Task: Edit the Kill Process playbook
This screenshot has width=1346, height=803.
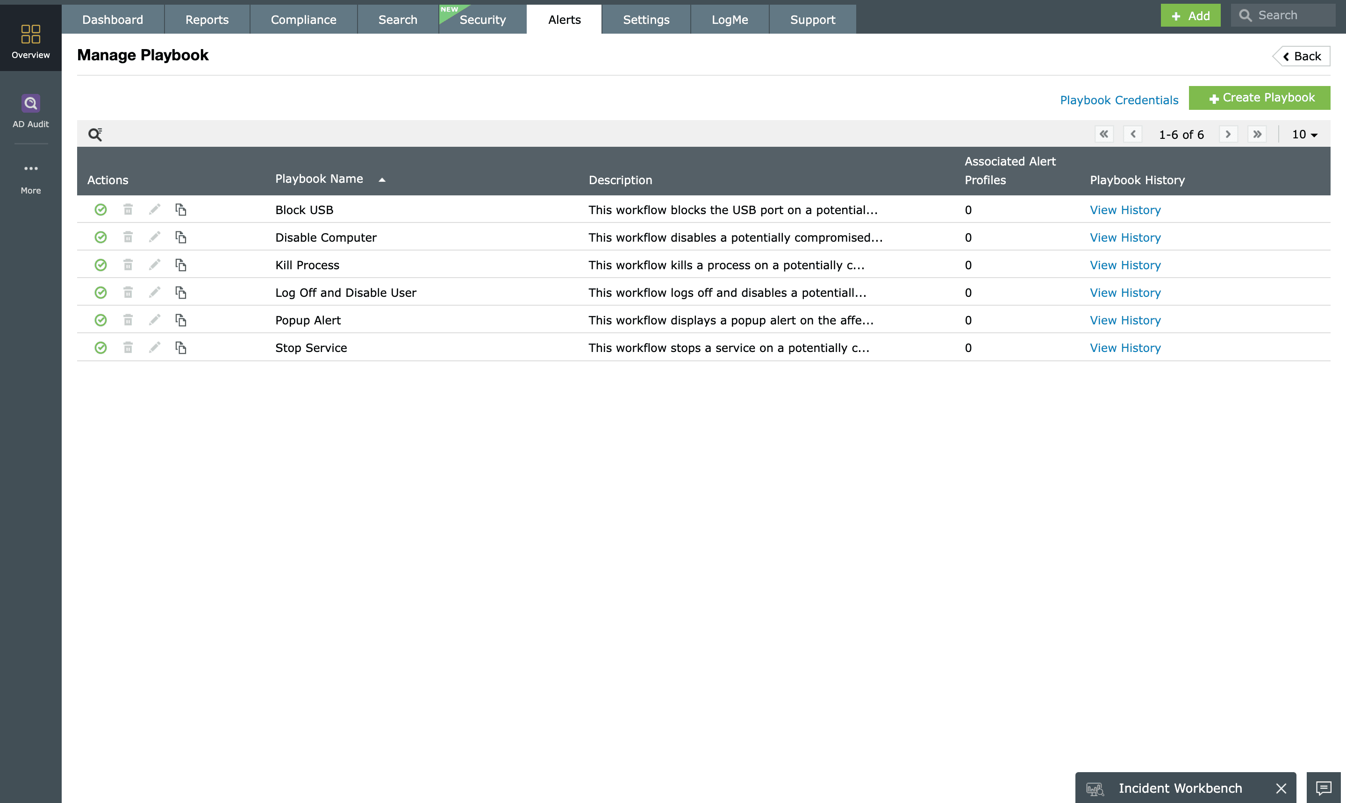Action: [155, 265]
